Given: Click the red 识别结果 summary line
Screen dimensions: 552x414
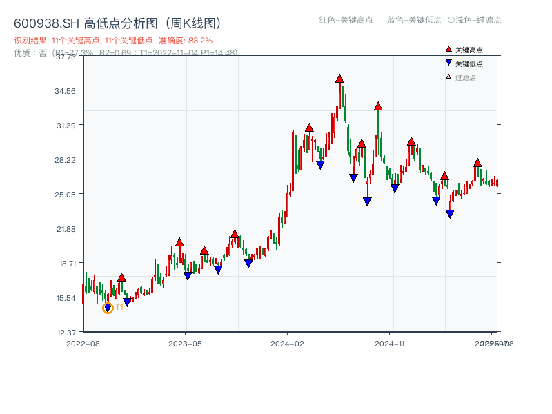Looking at the screenshot, I should tap(113, 41).
